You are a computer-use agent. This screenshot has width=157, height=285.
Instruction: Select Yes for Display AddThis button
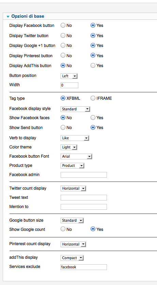93,66
